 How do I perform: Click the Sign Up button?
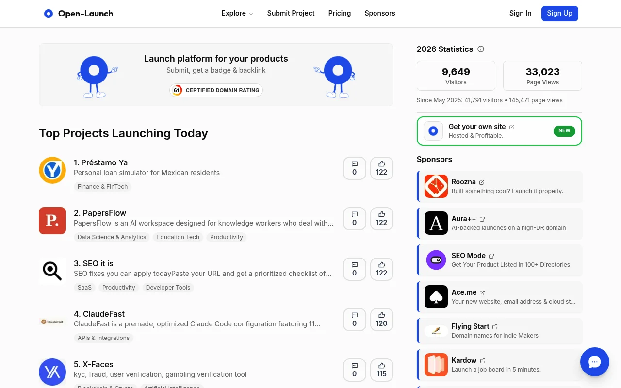[x=559, y=13]
